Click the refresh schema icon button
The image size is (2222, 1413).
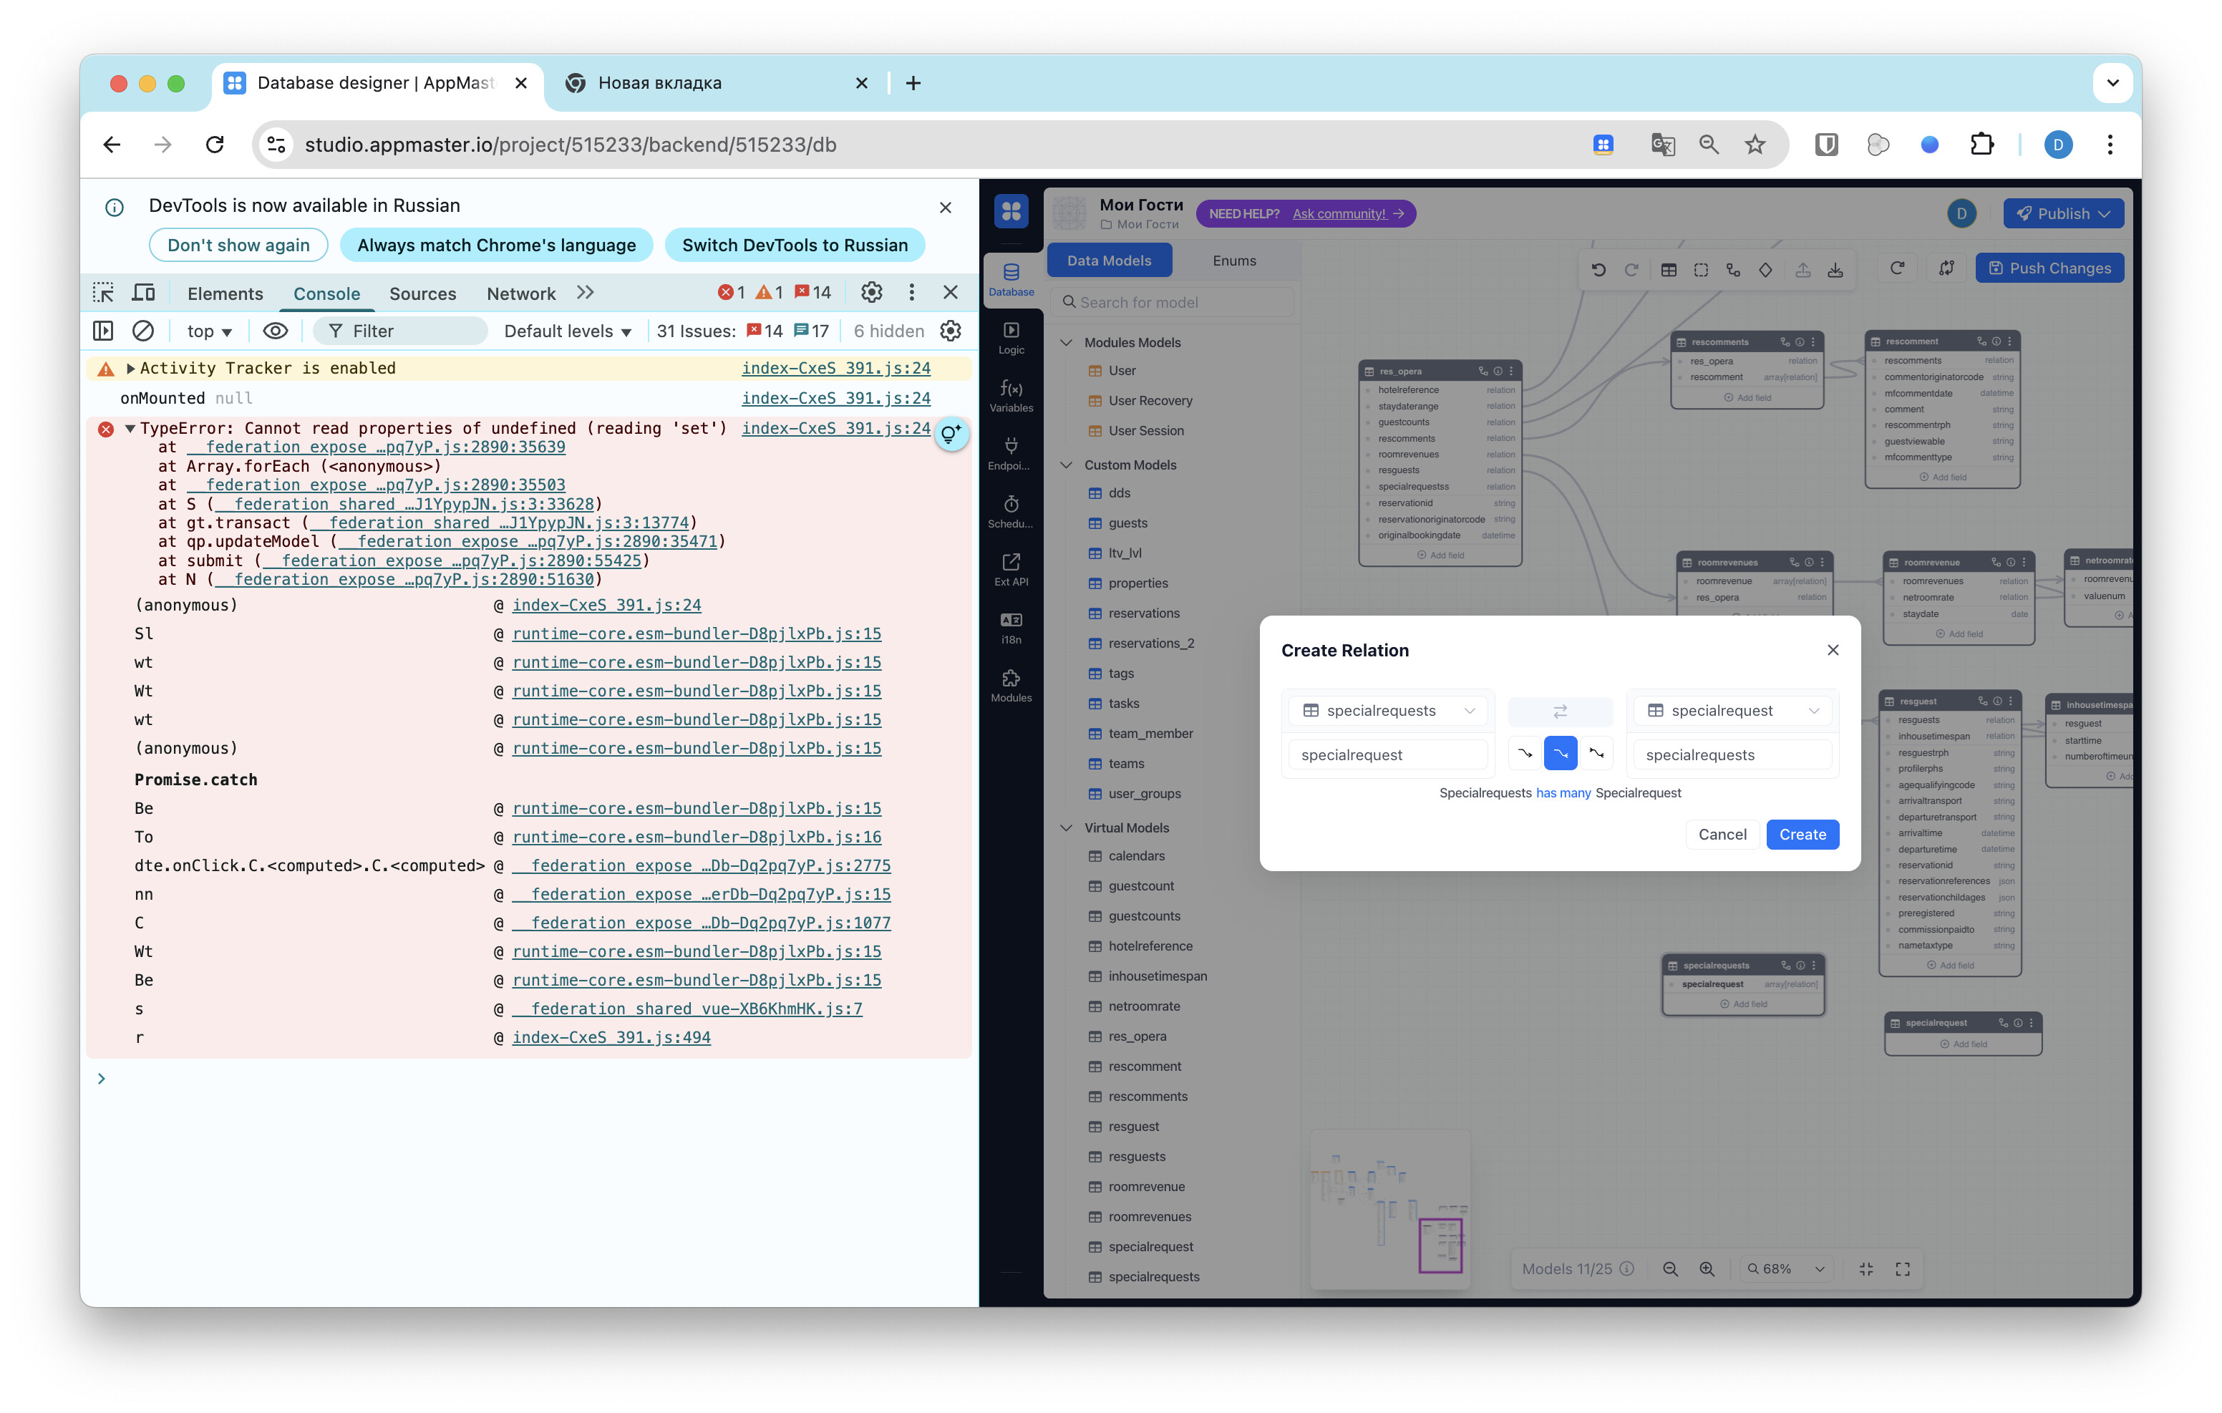1897,268
